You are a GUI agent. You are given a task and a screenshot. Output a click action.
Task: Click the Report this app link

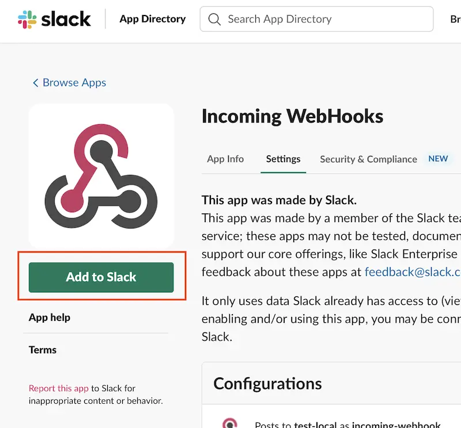click(x=59, y=388)
